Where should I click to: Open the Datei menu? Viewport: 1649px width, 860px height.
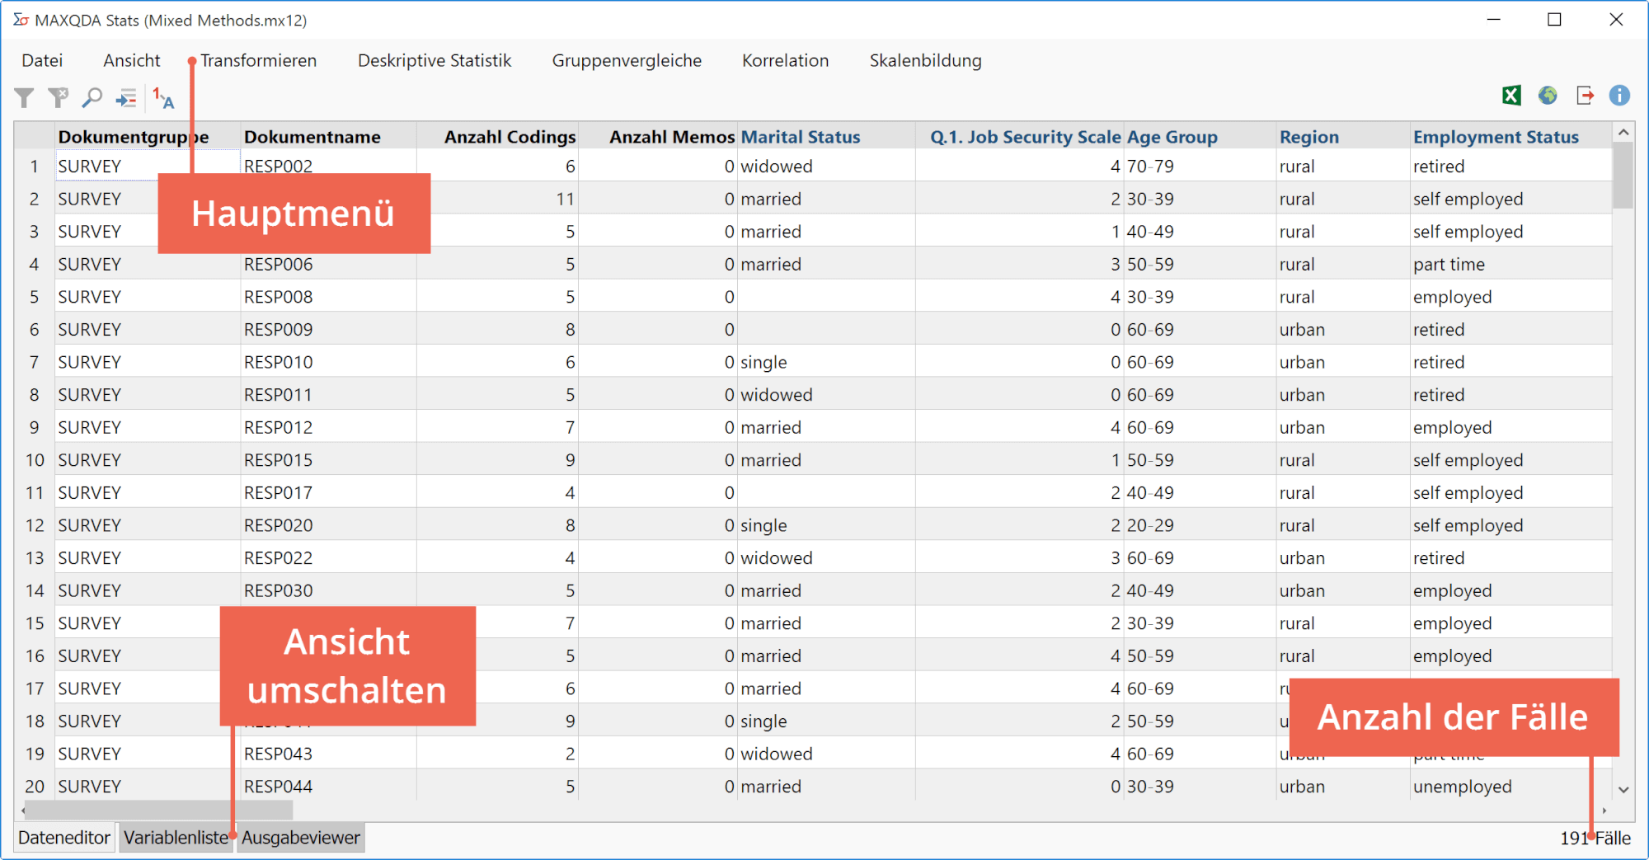coord(42,60)
